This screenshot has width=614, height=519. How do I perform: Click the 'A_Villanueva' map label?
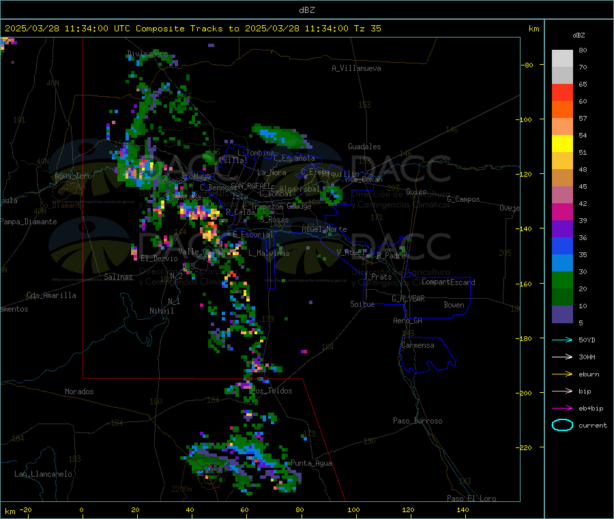[356, 68]
